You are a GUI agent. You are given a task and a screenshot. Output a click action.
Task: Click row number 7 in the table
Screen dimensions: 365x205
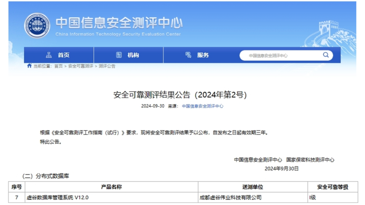pos(17,198)
